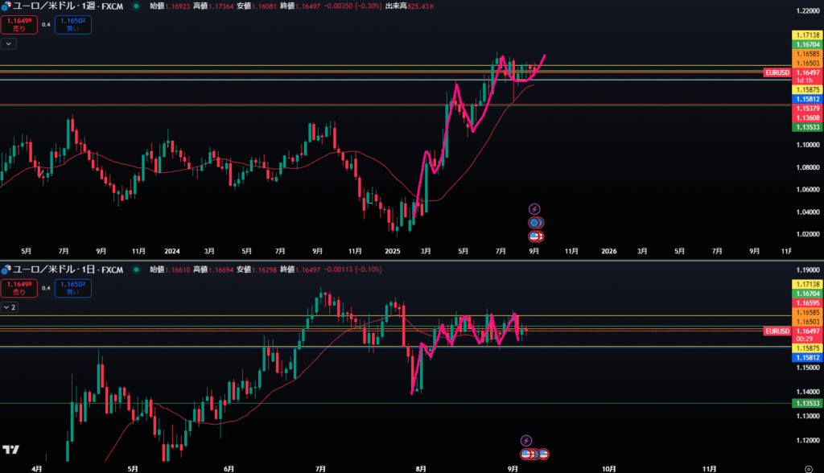Click the green 1.13533 price label on weekly chart

[x=806, y=127]
